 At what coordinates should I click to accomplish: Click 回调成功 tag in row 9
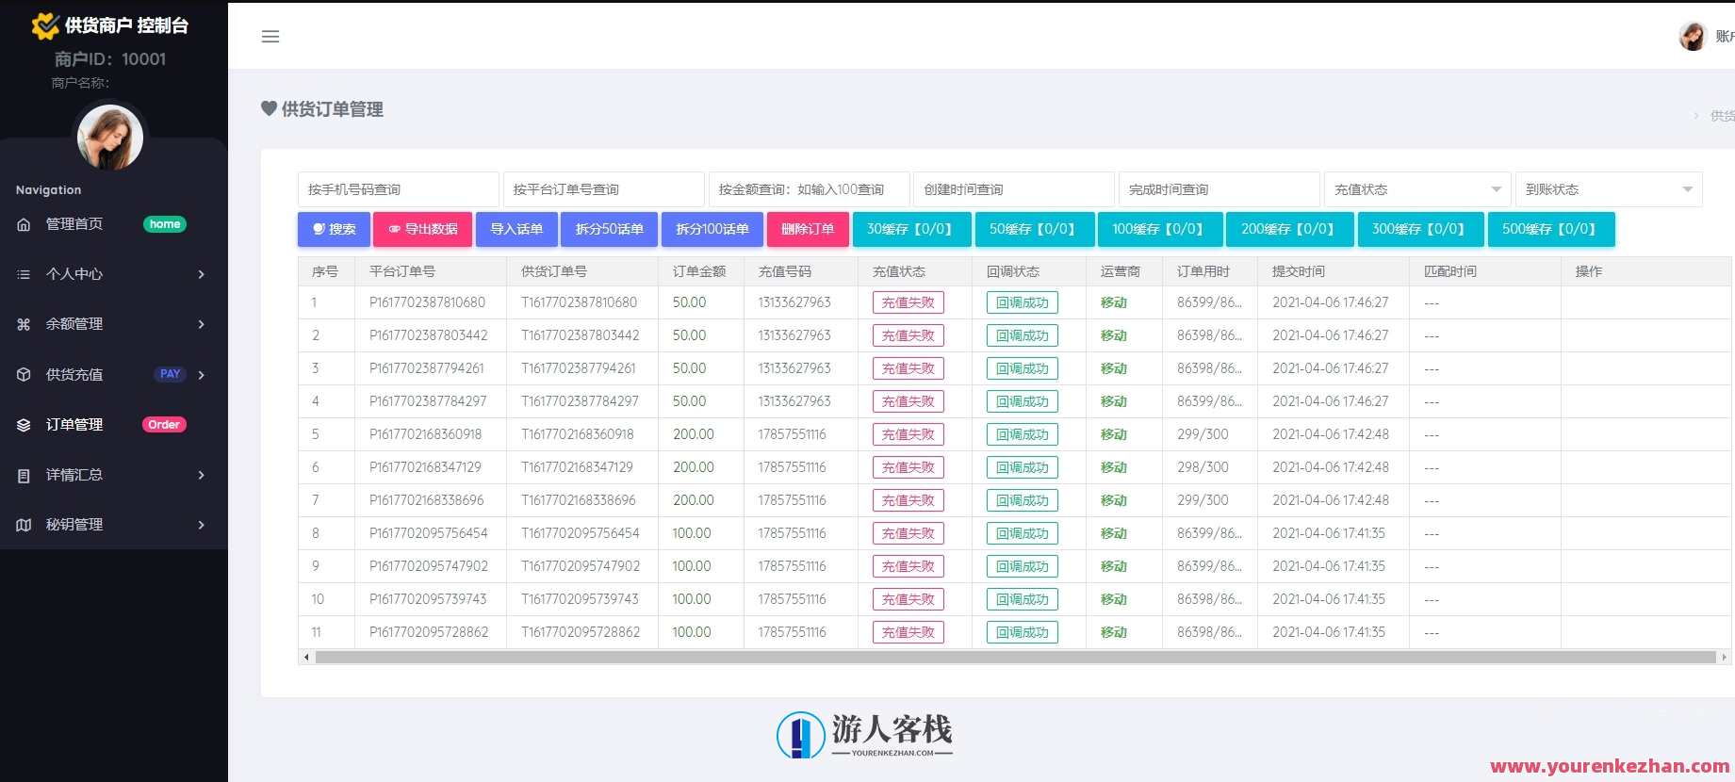pyautogui.click(x=1023, y=566)
